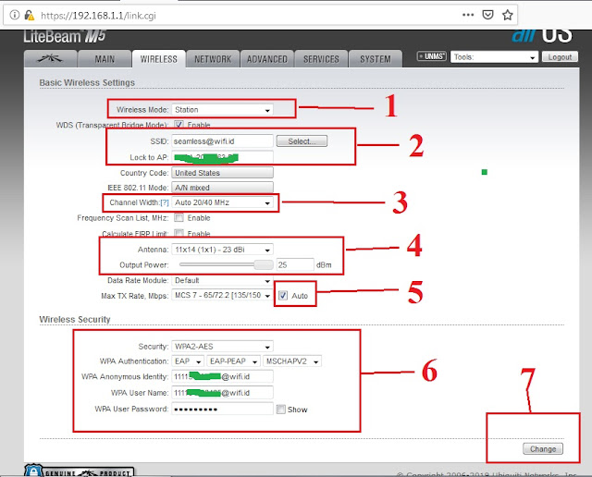Screen dimensions: 592x477
Task: Click the IEEE 802.11 Mode field
Action: coord(222,188)
